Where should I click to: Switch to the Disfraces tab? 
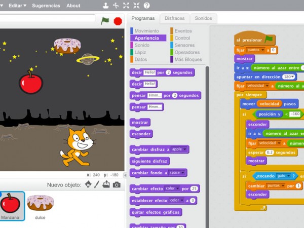[x=174, y=18]
